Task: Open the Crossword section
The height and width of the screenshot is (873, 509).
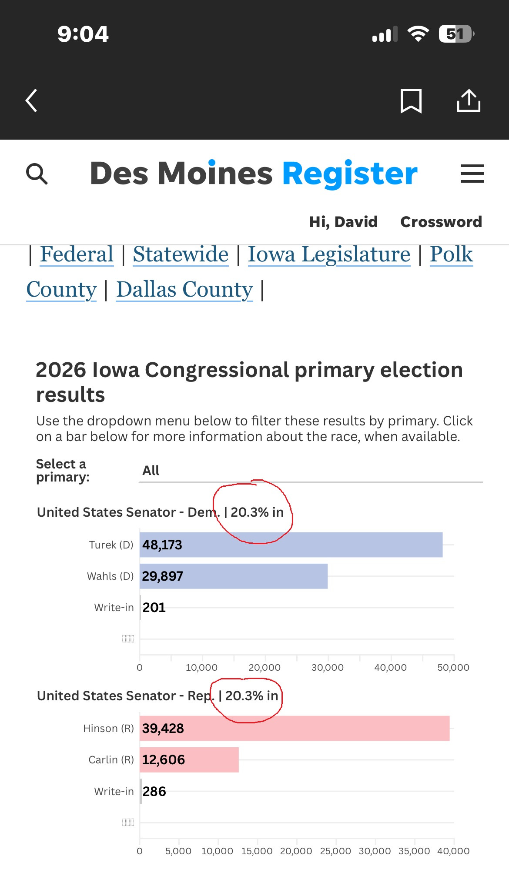Action: coord(441,222)
